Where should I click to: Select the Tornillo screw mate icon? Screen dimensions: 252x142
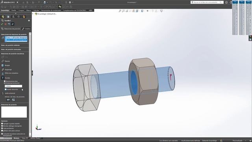[x=3, y=78]
